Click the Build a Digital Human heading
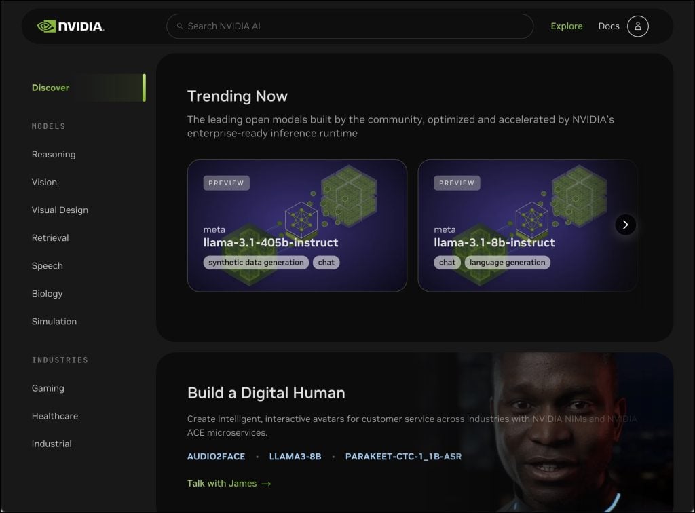 [x=266, y=393]
